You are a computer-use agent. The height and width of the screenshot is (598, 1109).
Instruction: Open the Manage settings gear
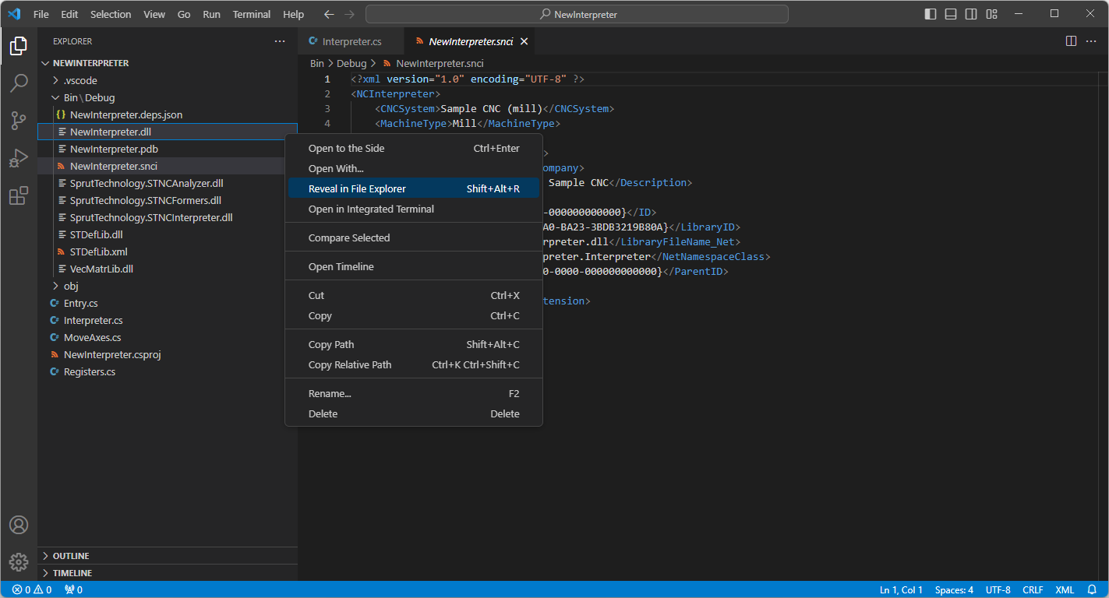pyautogui.click(x=19, y=561)
